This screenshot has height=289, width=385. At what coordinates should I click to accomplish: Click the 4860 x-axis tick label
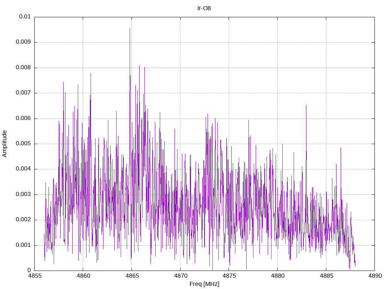point(83,276)
